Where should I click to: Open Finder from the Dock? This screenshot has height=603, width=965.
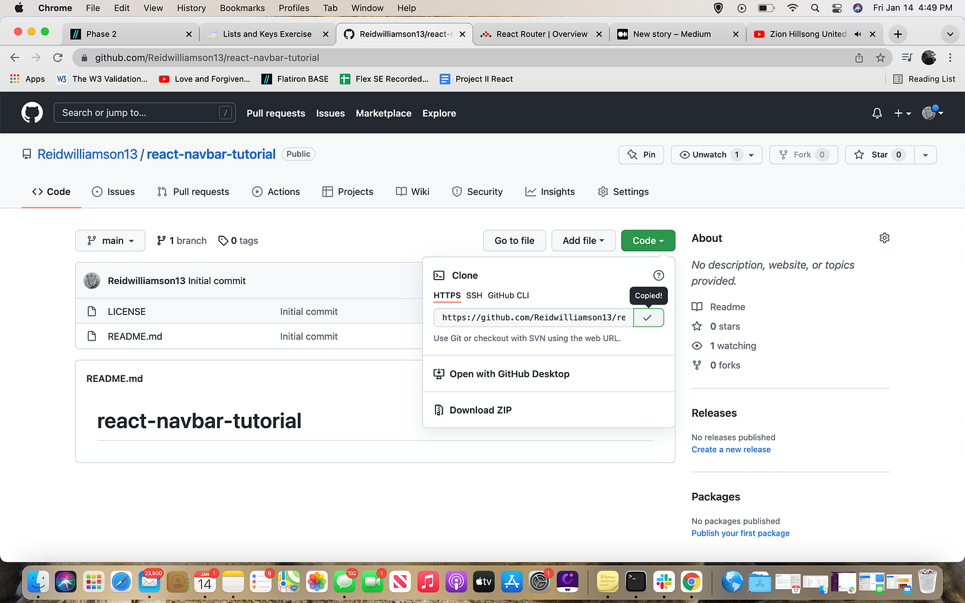(38, 582)
